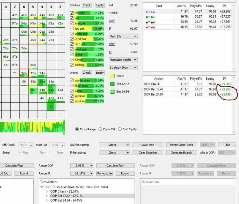Click the Merge Same Trees button

point(181,145)
